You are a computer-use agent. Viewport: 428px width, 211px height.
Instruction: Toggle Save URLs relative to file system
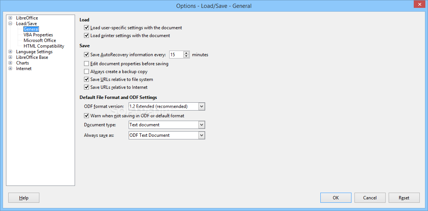coord(87,79)
